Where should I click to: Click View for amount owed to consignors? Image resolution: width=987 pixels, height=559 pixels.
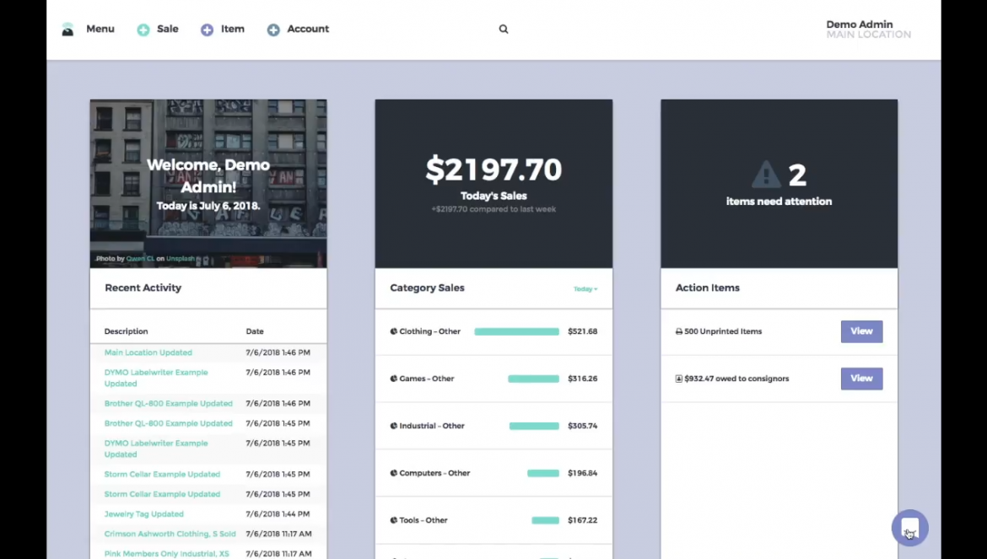[x=861, y=379]
